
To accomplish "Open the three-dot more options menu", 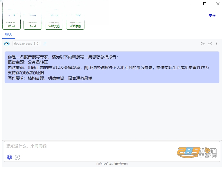I will 217,43.
